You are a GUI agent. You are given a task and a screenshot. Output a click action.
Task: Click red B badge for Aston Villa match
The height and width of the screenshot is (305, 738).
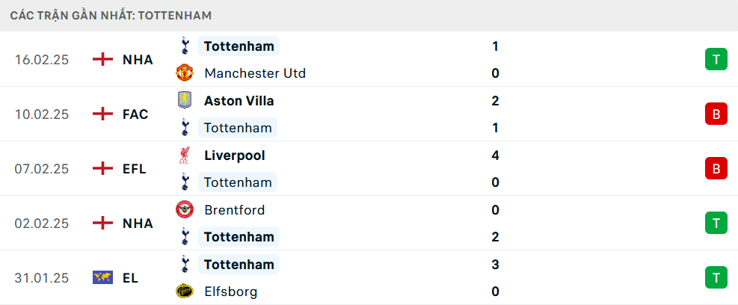716,114
